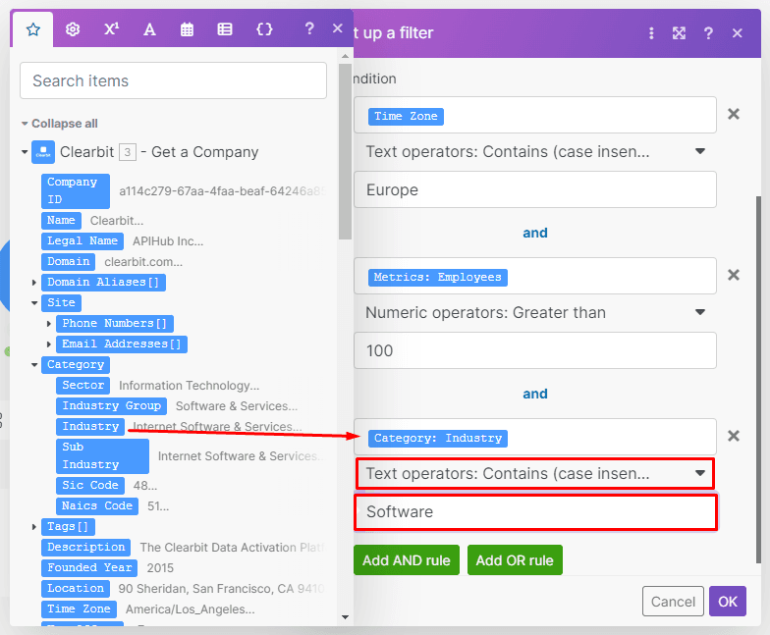Open the Numeric operators: Greater than dropdown
The image size is (770, 635).
coord(535,313)
